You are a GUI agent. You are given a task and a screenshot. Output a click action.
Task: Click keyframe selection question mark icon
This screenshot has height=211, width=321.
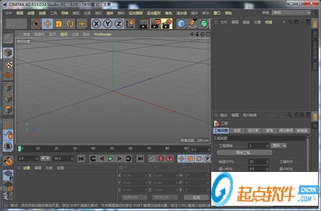169,159
